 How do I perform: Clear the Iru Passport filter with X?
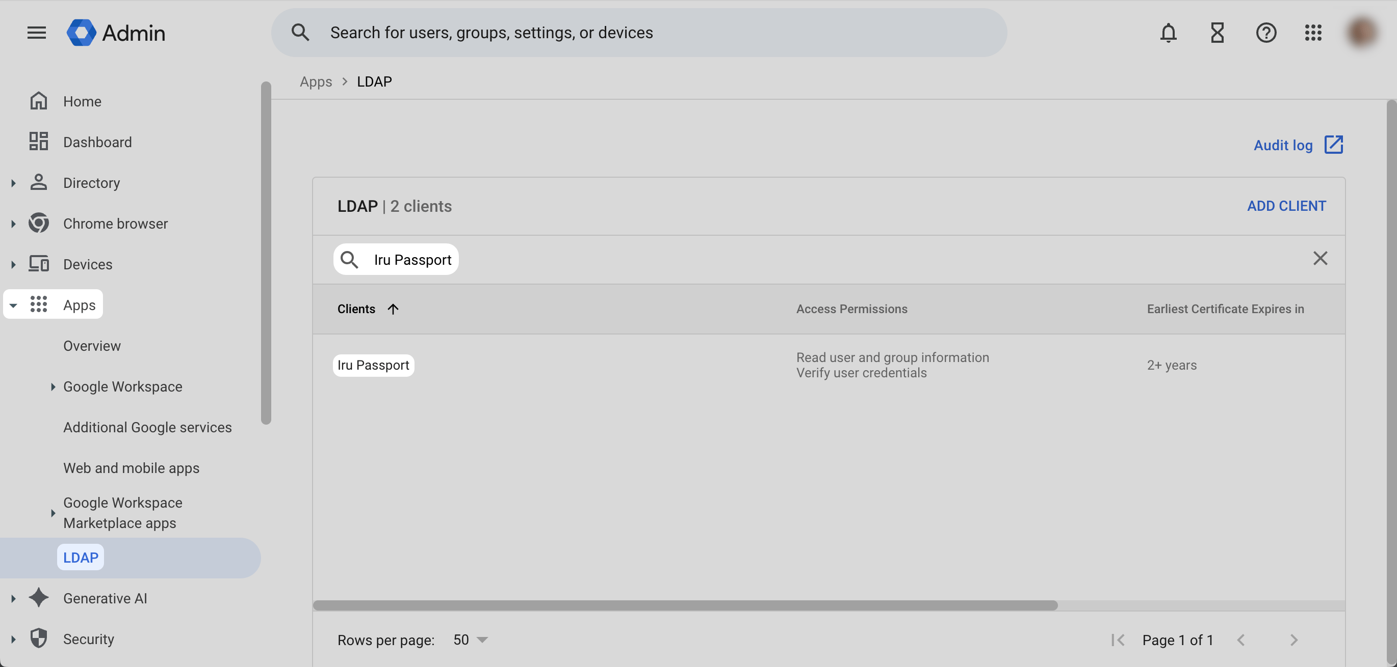[1320, 258]
